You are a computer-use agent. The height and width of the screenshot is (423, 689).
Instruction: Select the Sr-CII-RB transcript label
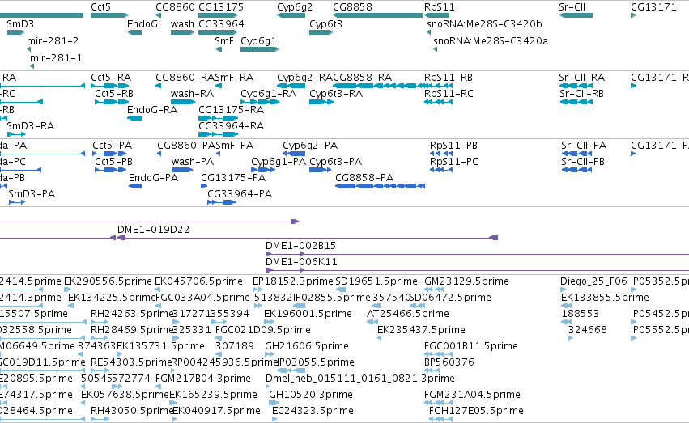[x=582, y=94]
